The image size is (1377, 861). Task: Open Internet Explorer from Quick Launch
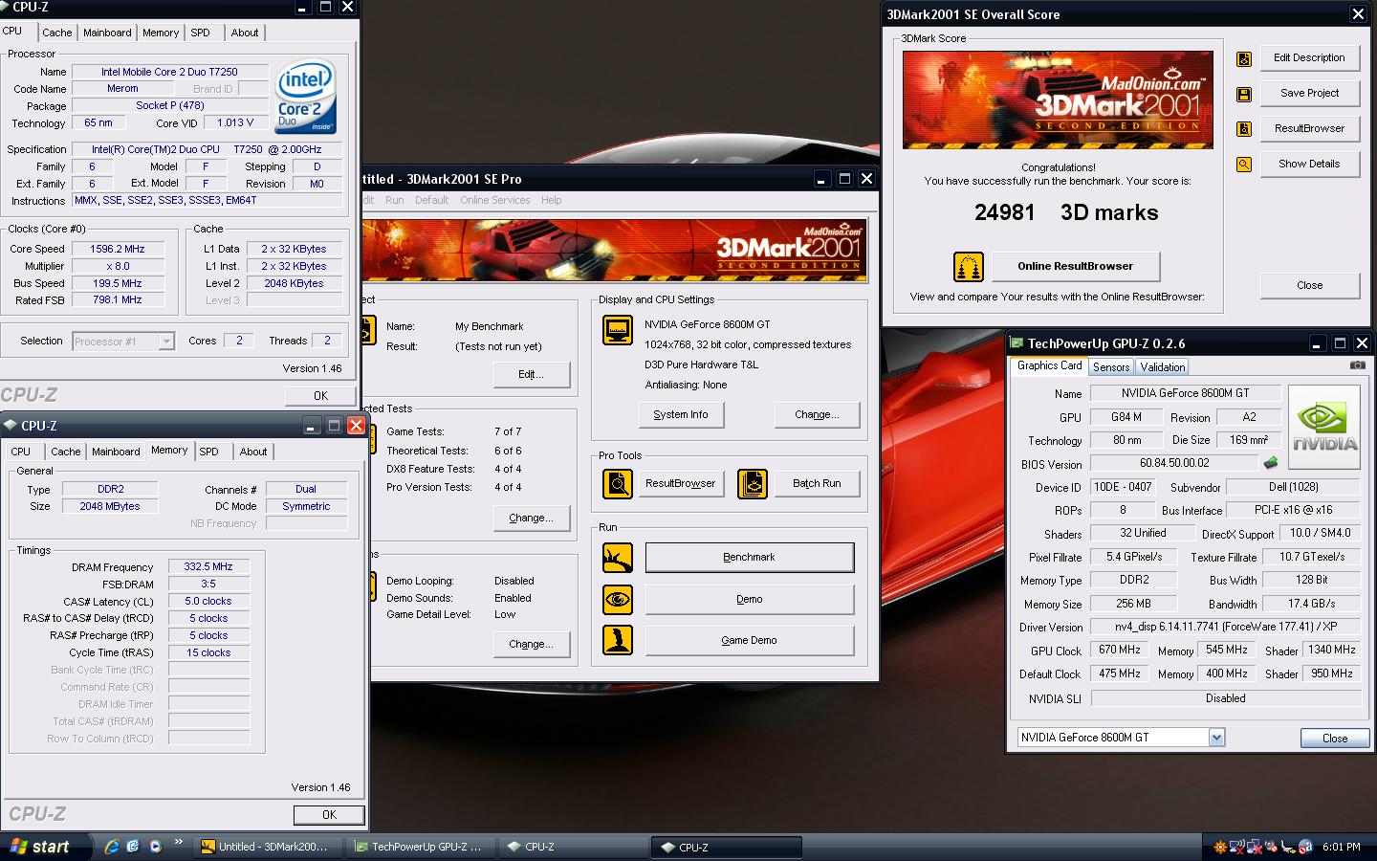tap(112, 847)
